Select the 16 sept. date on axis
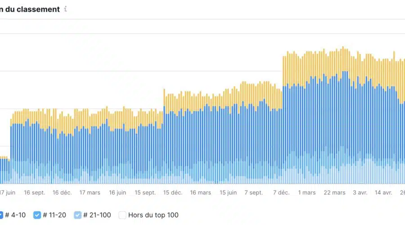This screenshot has width=405, height=225. 35,193
